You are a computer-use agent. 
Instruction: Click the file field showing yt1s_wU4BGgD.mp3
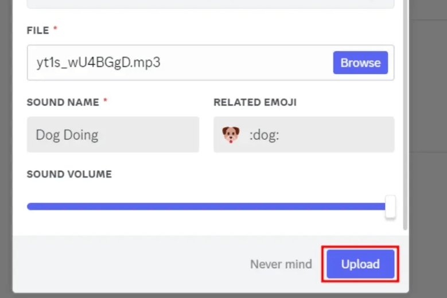click(172, 62)
